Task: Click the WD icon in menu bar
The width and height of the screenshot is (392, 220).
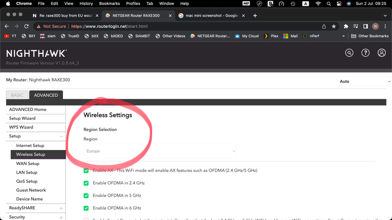Action: [x=246, y=3]
